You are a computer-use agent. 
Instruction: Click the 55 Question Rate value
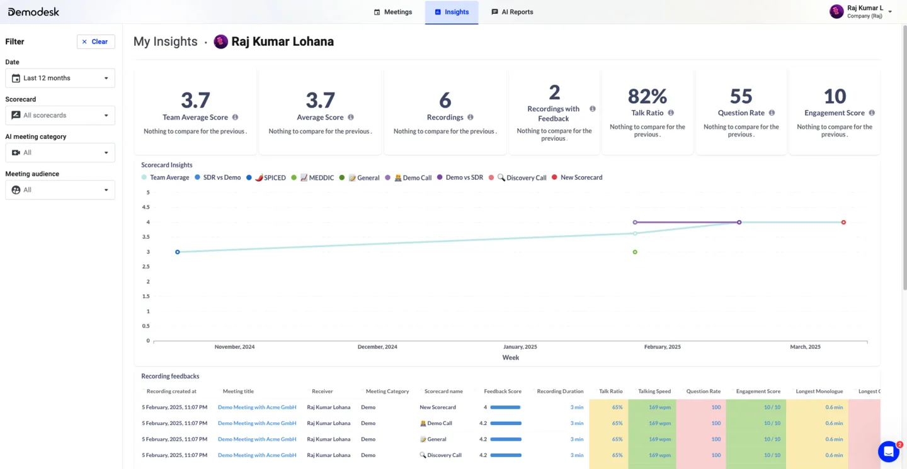(741, 96)
